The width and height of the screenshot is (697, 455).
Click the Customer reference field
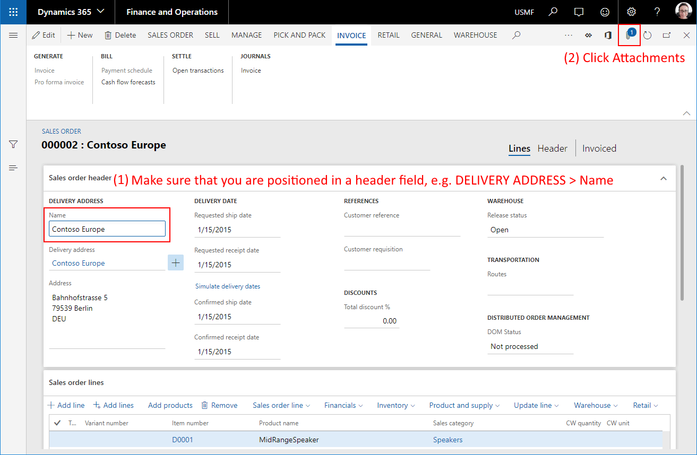[402, 230]
